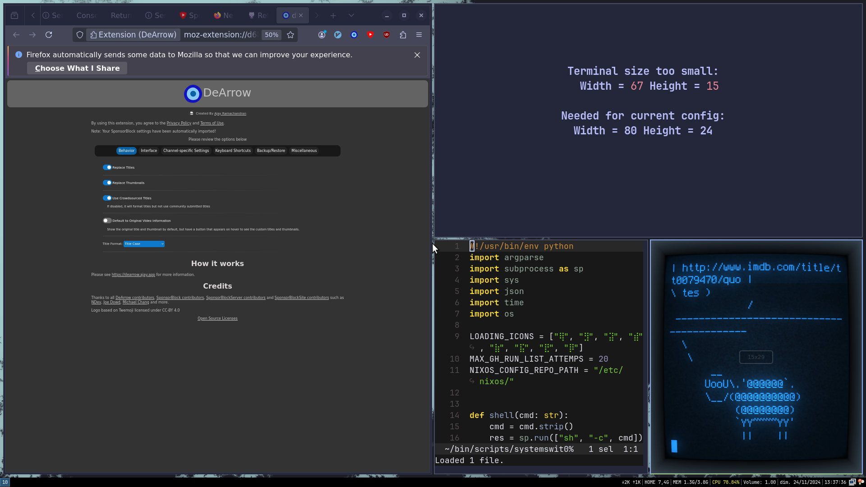The width and height of the screenshot is (866, 487).
Task: Open the SponsorBlockServer contributors link
Action: [x=235, y=298]
